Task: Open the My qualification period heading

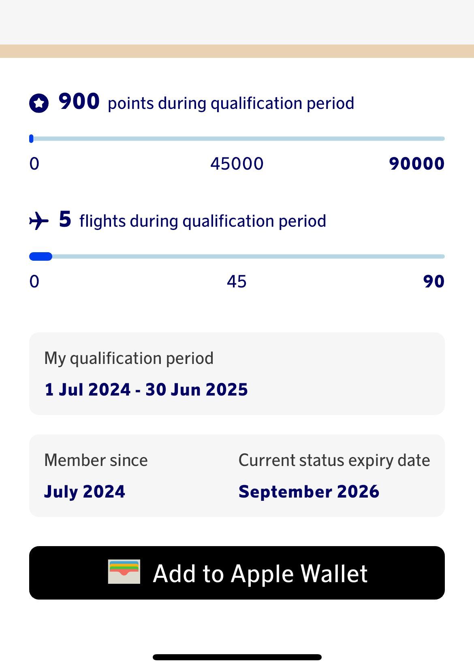Action: 129,358
